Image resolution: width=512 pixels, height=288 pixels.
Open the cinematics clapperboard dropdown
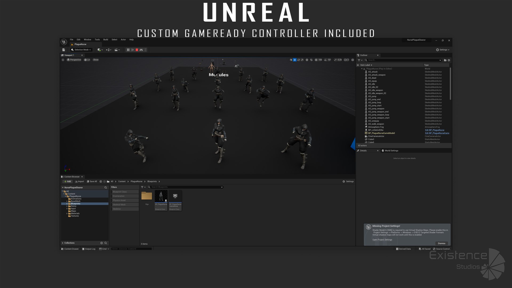point(117,50)
